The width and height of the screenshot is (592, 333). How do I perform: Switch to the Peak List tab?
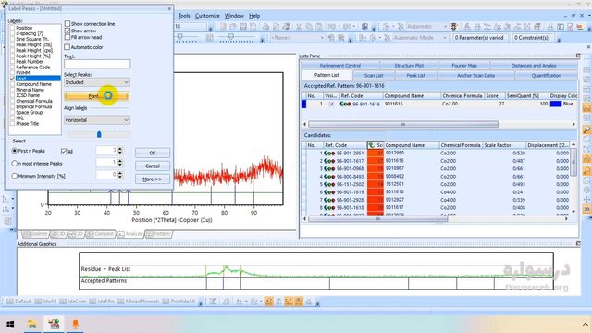pyautogui.click(x=415, y=76)
